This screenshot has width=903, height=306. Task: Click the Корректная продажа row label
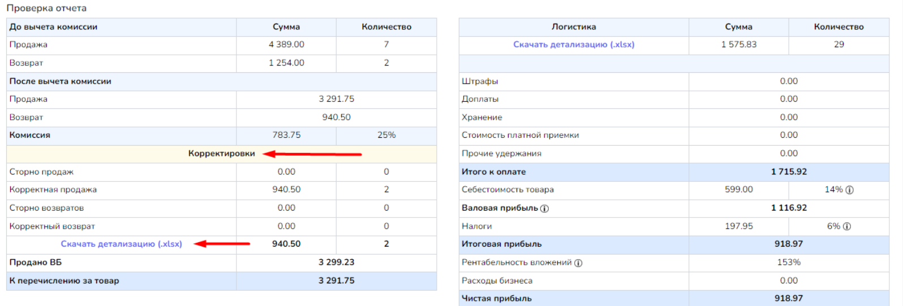(53, 190)
